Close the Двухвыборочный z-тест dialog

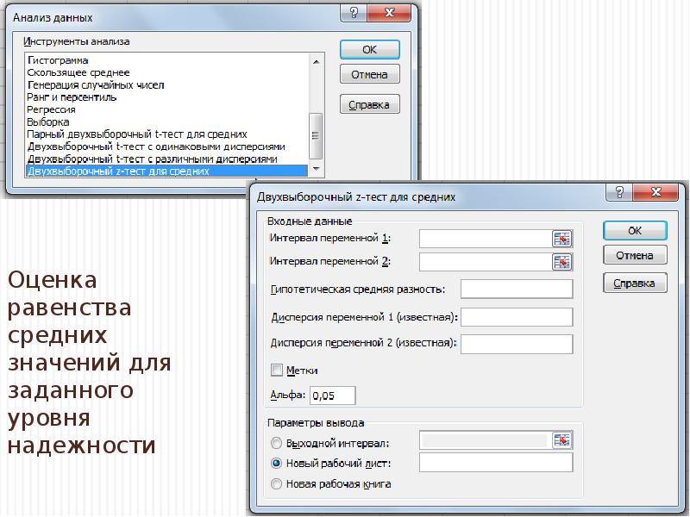pos(653,196)
